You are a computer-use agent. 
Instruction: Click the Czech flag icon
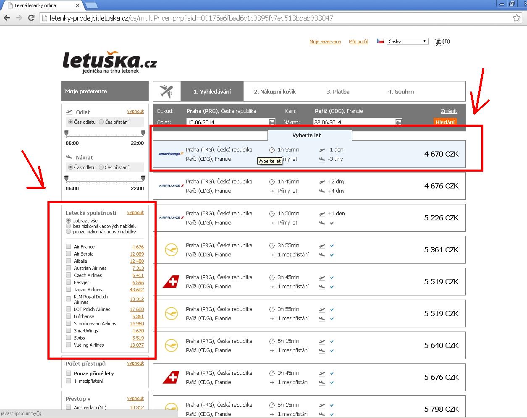tap(380, 41)
